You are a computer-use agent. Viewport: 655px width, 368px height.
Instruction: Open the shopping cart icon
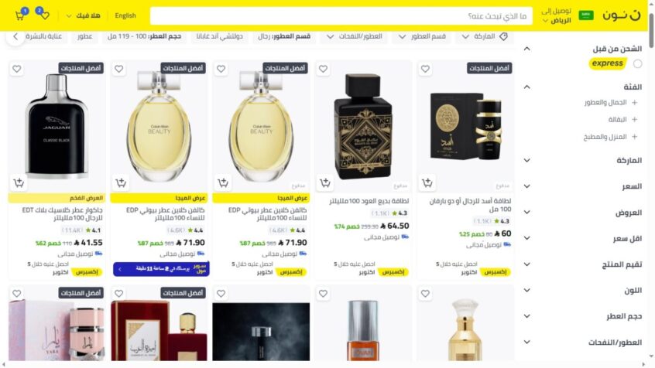point(19,16)
